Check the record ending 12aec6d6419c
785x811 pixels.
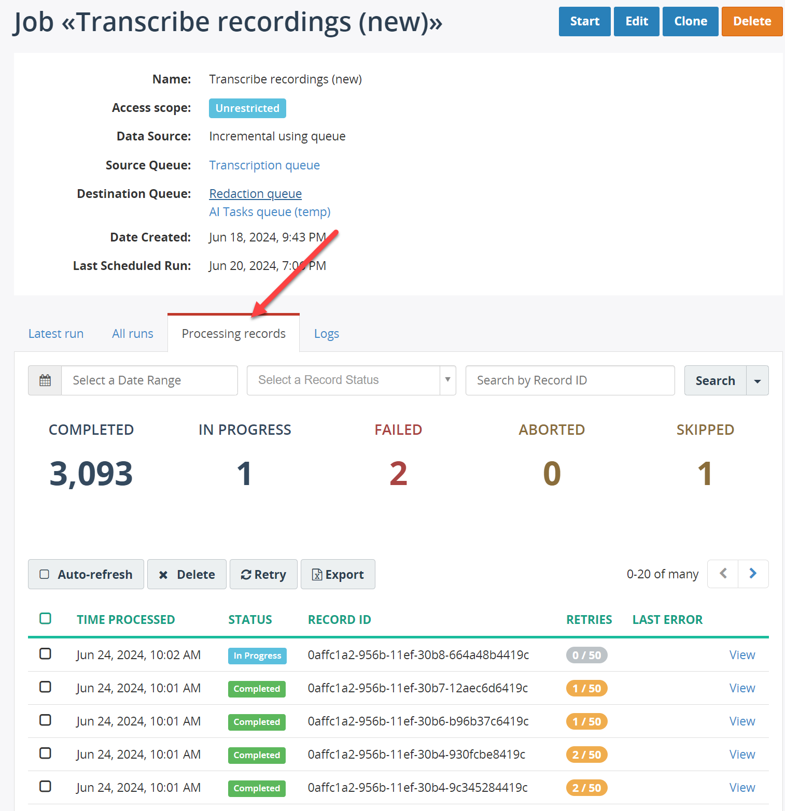45,687
